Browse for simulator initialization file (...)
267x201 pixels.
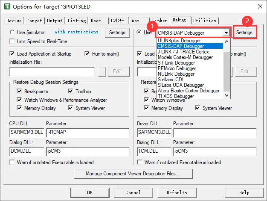point(102,71)
